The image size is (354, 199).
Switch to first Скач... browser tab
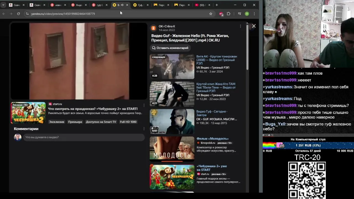tap(14, 5)
